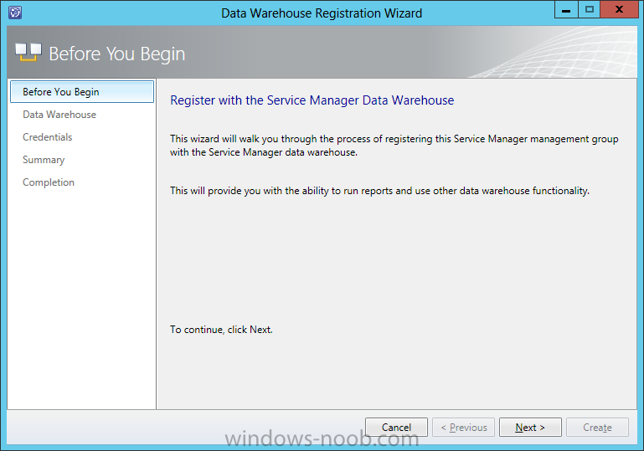Screen dimensions: 644x451
Task: Minimize the Registration Wizard window
Action: 566,10
